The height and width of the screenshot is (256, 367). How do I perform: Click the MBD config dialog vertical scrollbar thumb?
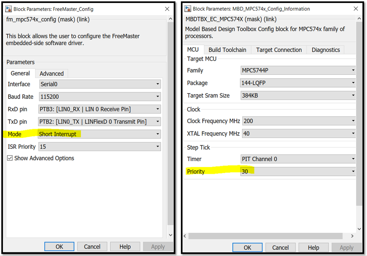tap(359, 114)
